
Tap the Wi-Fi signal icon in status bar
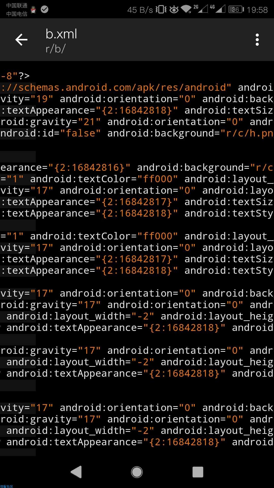186,9
